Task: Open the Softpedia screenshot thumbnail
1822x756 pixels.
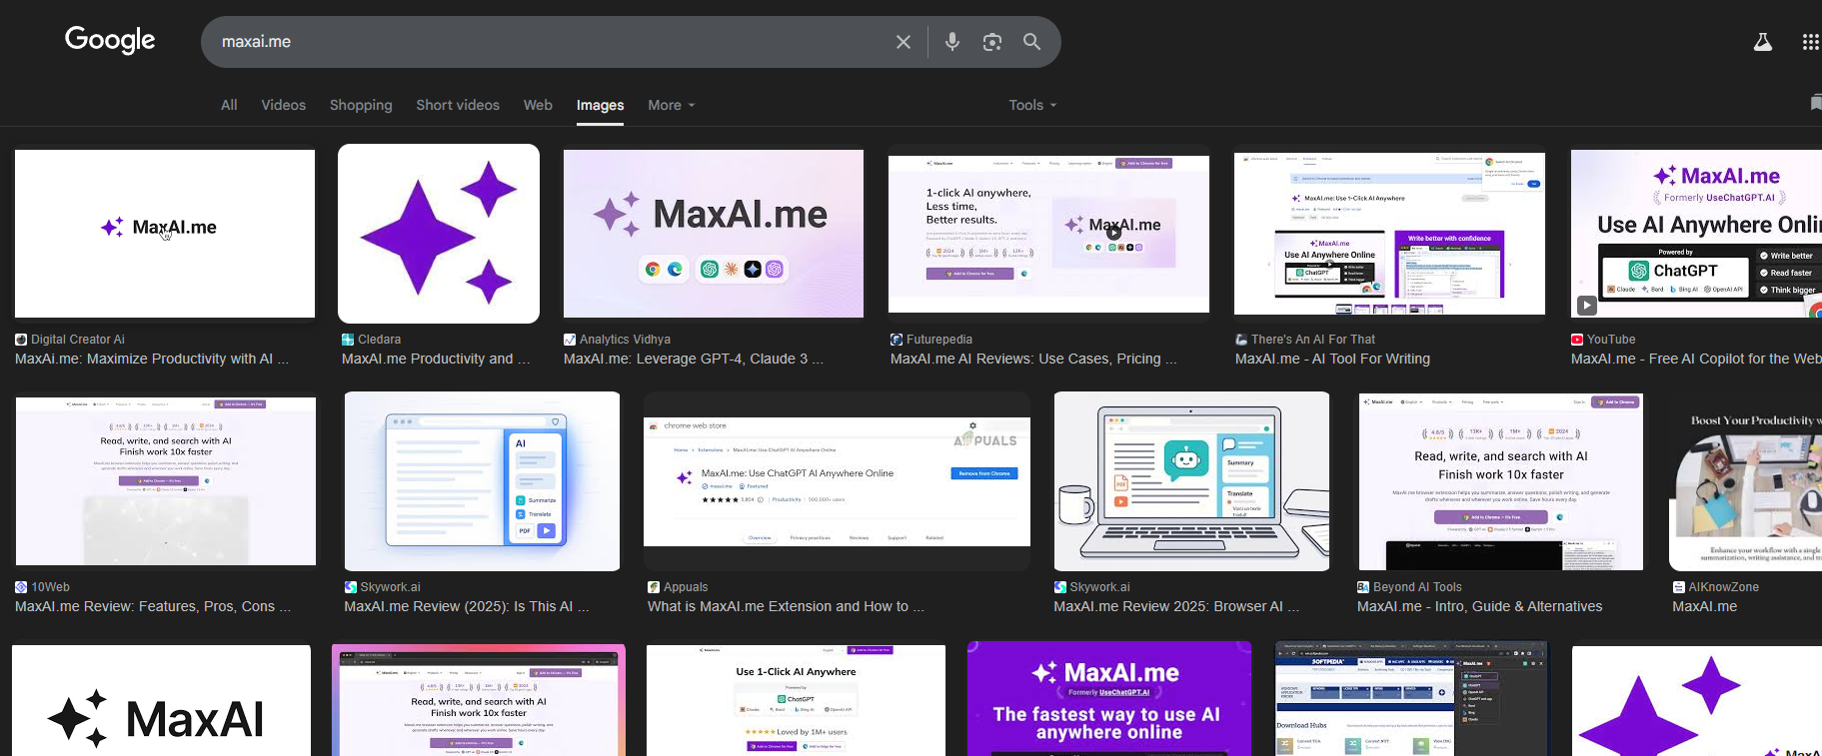Action: (x=1411, y=699)
